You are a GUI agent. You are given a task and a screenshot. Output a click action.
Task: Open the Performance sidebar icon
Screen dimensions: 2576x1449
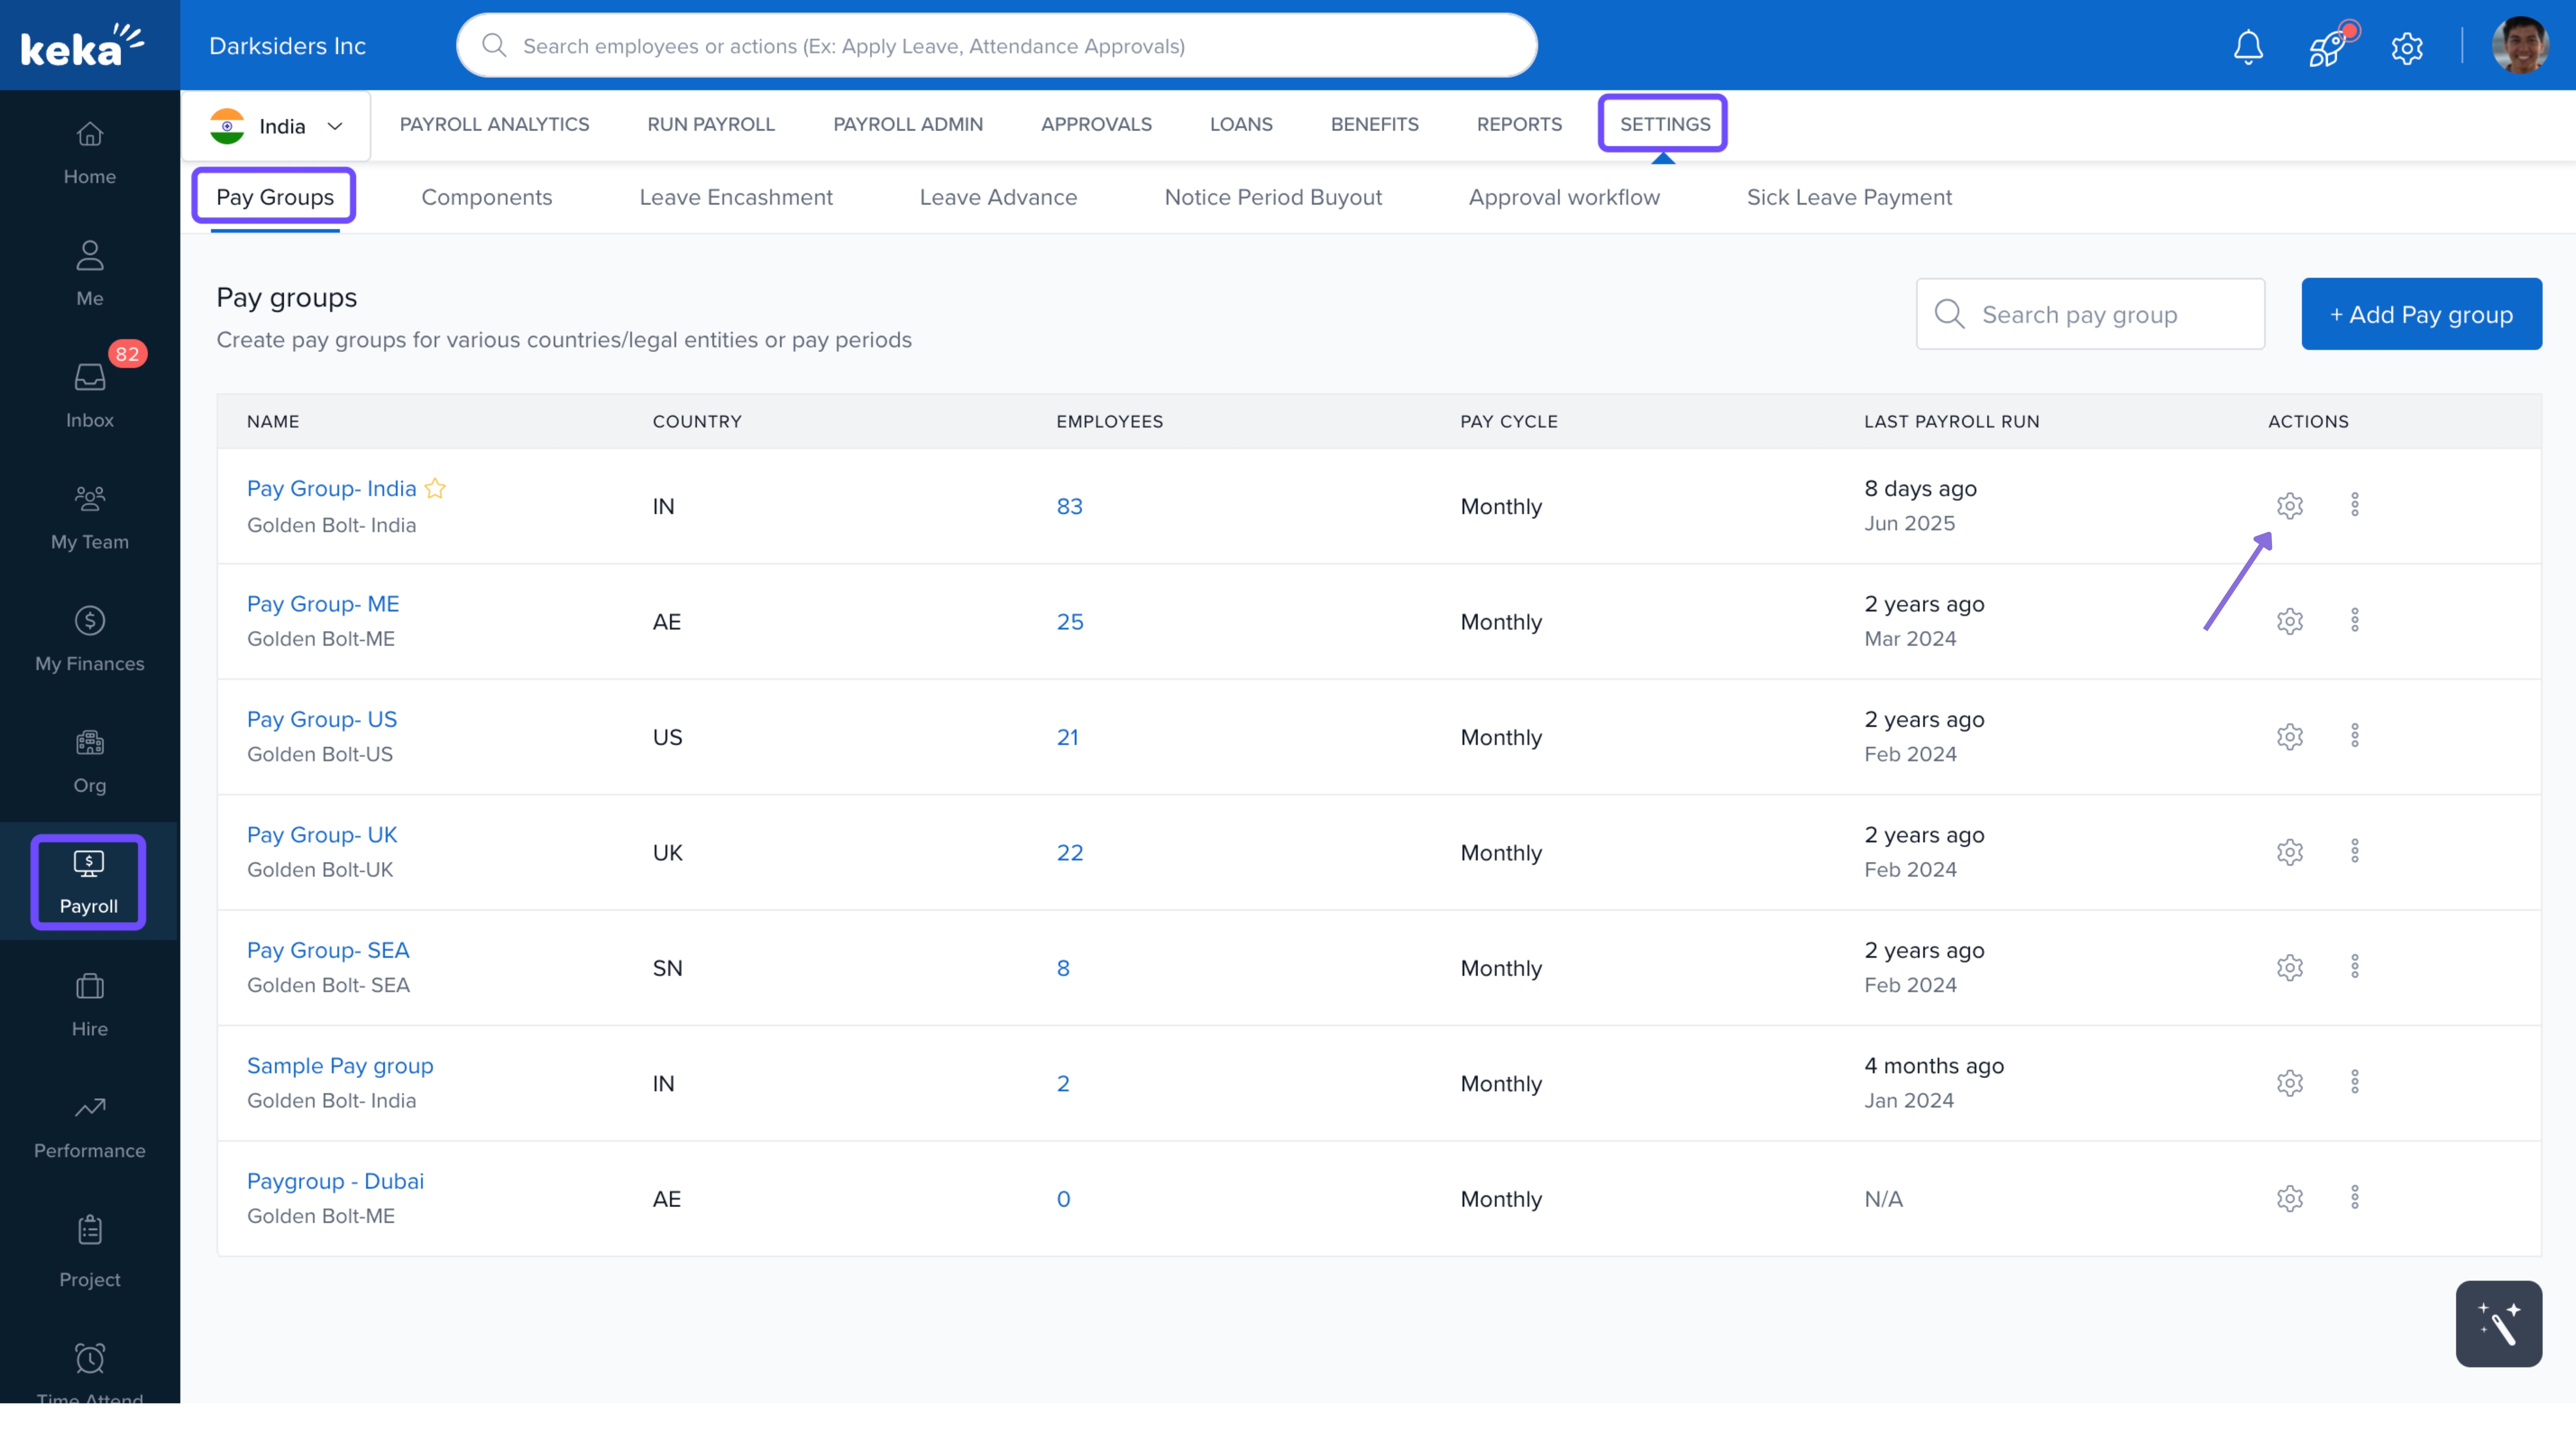(x=89, y=1125)
